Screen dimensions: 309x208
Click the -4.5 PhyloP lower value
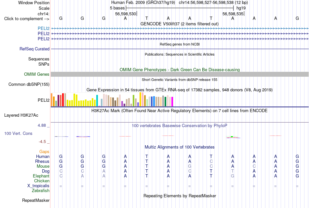(x=42, y=142)
